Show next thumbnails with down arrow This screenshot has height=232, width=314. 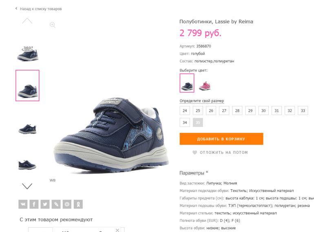click(27, 186)
